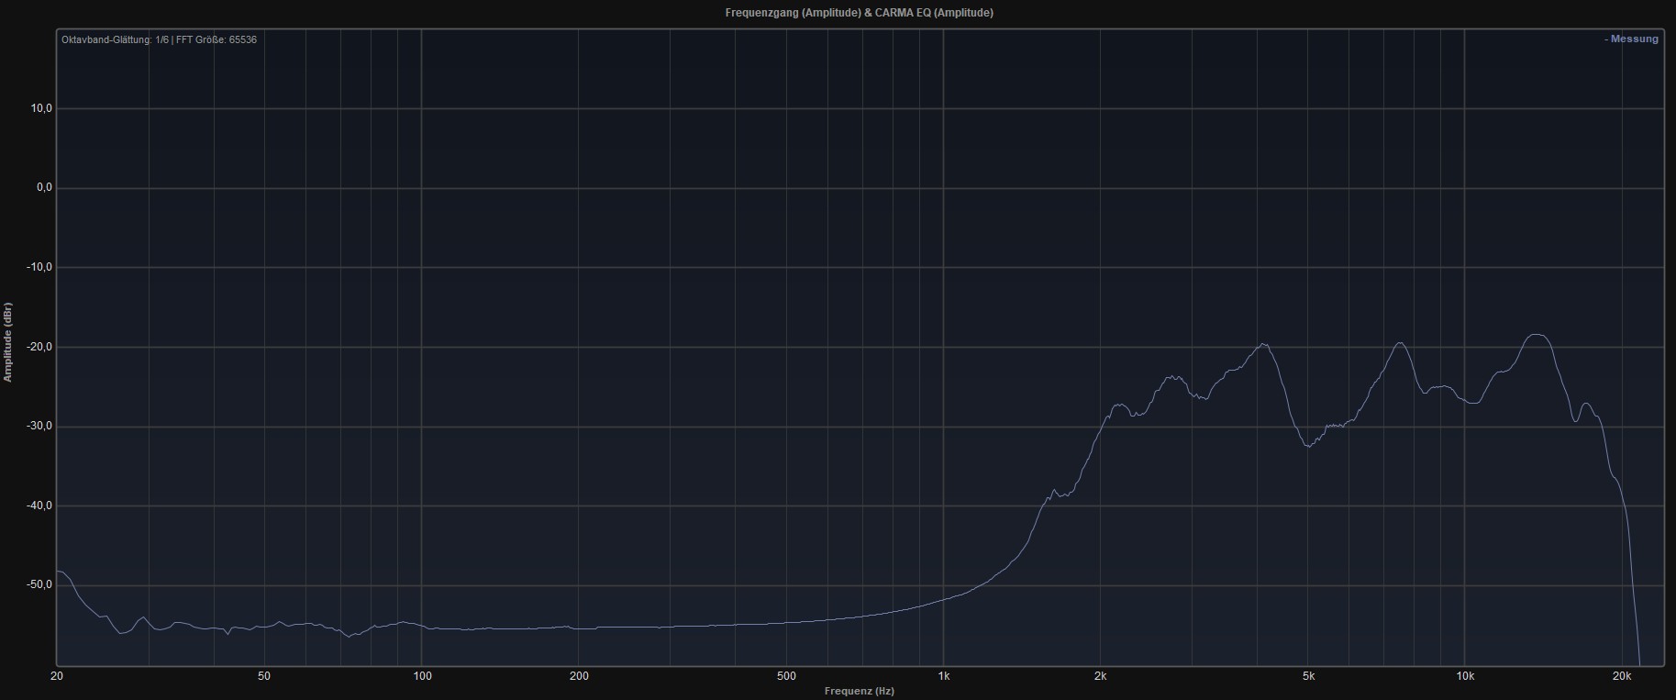The width and height of the screenshot is (1676, 700).
Task: Click the 5k frequency tick label
Action: (x=1308, y=677)
